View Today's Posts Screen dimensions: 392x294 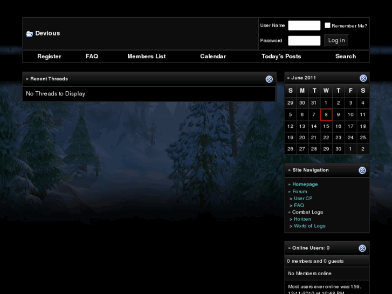pyautogui.click(x=281, y=57)
